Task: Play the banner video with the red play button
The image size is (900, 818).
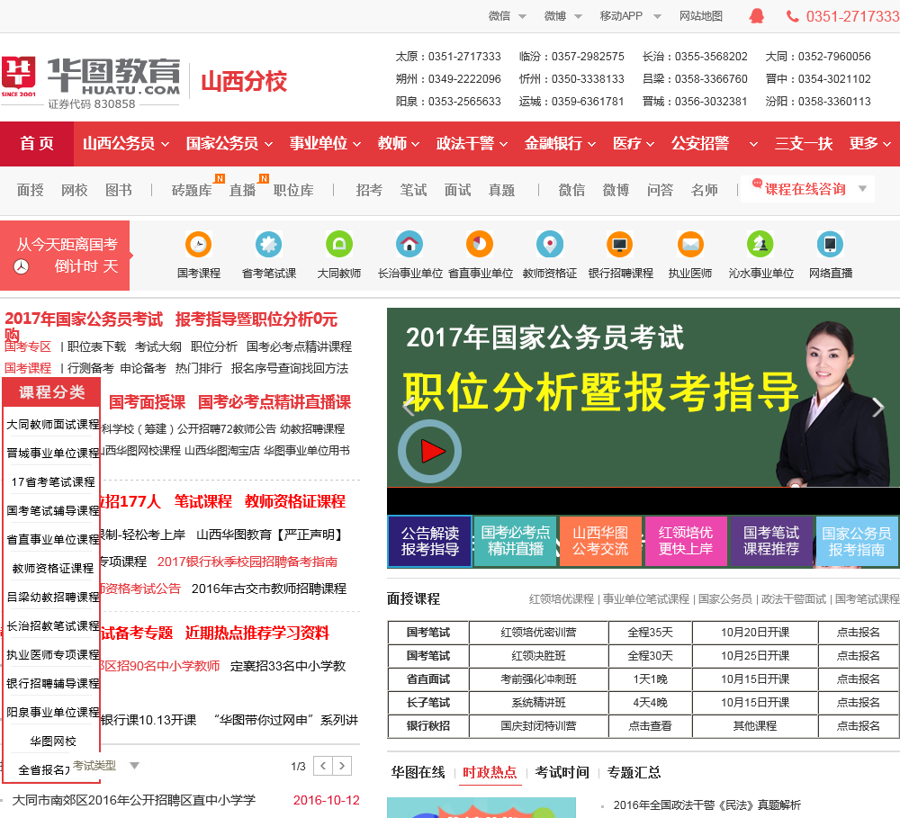Action: pyautogui.click(x=430, y=451)
